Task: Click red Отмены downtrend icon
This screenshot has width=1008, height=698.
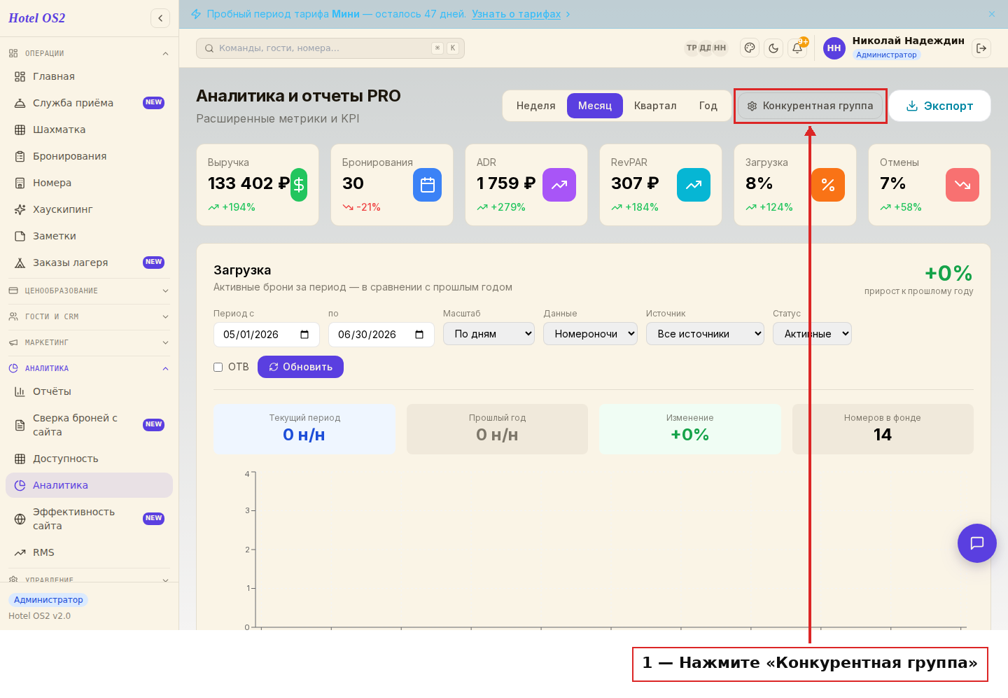Action: [x=962, y=185]
